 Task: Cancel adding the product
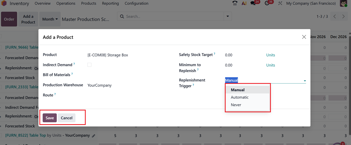[x=67, y=118]
